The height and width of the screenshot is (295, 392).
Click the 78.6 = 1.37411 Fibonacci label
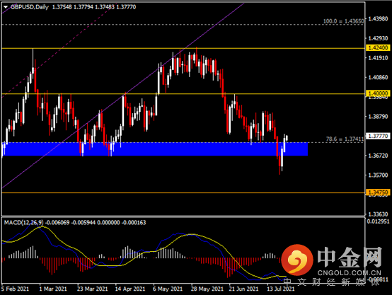click(345, 139)
